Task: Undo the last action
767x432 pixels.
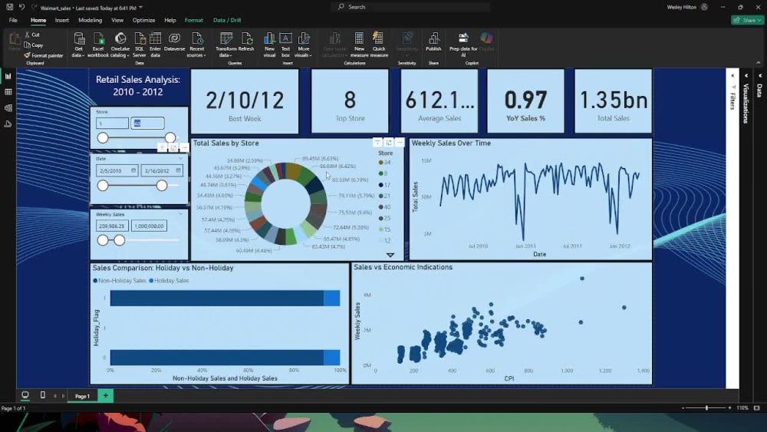Action: click(21, 7)
